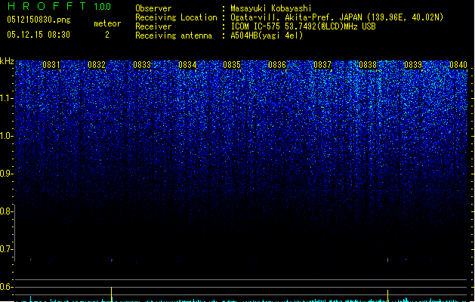This screenshot has height=302, width=475.
Task: Click the meteor count value 2
Action: [x=107, y=35]
